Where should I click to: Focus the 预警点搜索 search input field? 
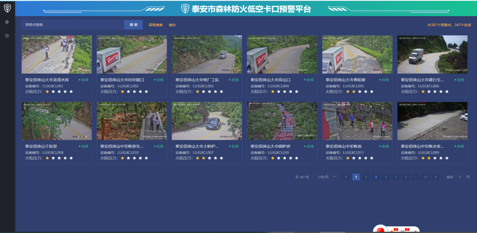click(73, 25)
